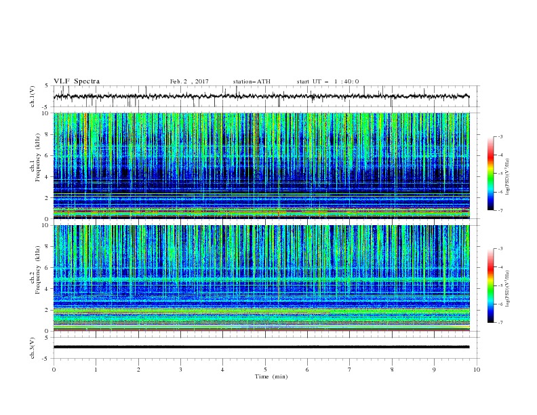Click the '6' kHz tick of ch.2 spectrogram
537x415 pixels.
47,268
